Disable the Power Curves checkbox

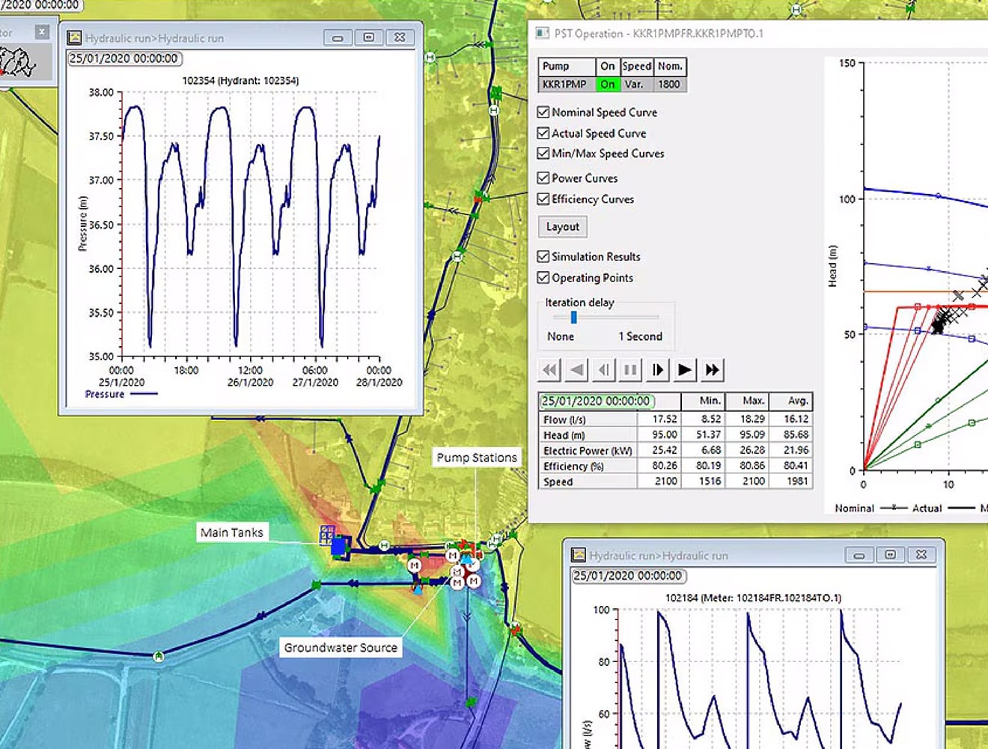(x=543, y=178)
